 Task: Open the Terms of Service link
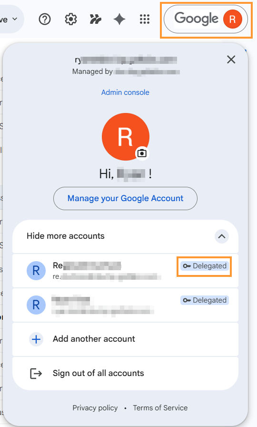click(160, 407)
